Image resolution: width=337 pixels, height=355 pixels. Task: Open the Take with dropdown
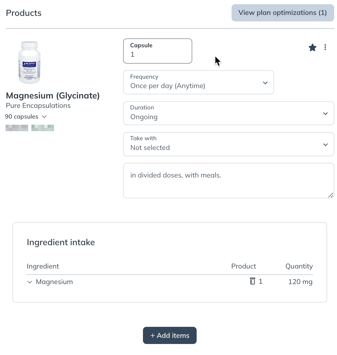[229, 144]
